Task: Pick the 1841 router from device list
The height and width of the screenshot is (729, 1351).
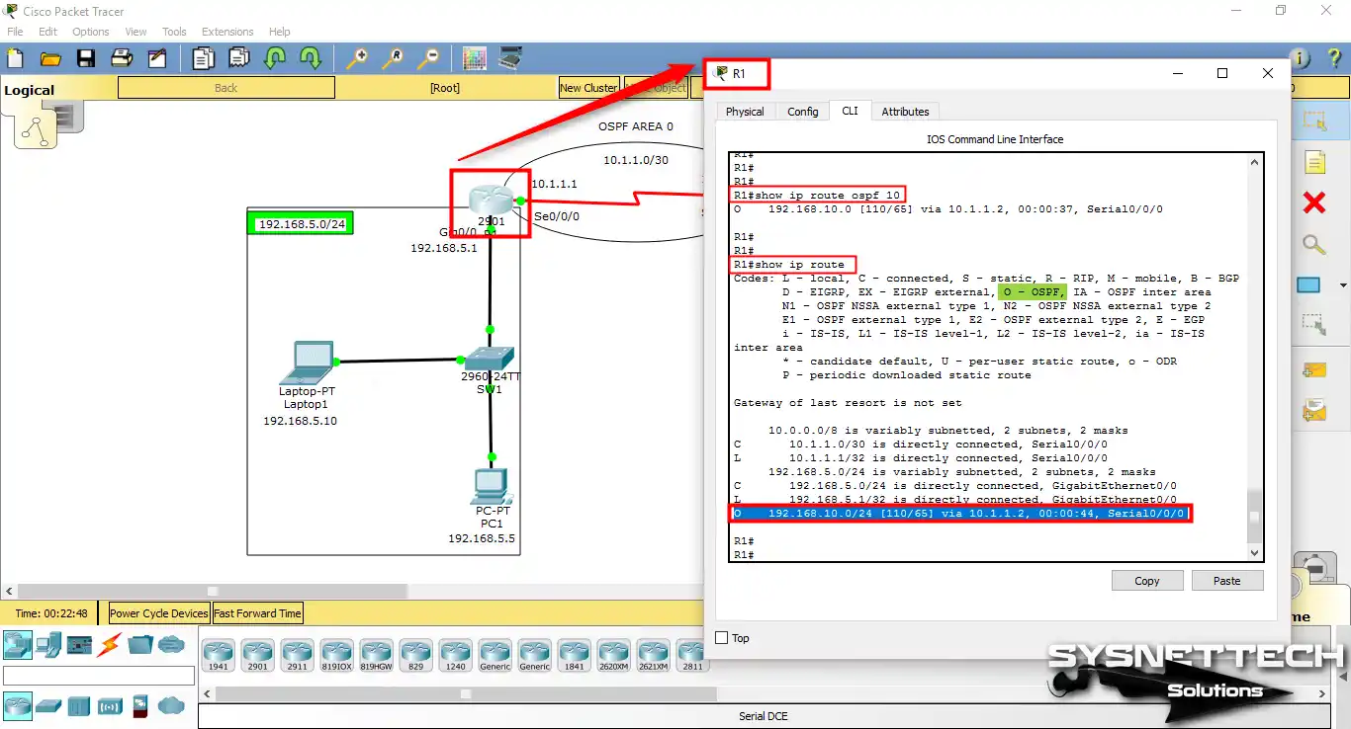Action: click(x=574, y=655)
